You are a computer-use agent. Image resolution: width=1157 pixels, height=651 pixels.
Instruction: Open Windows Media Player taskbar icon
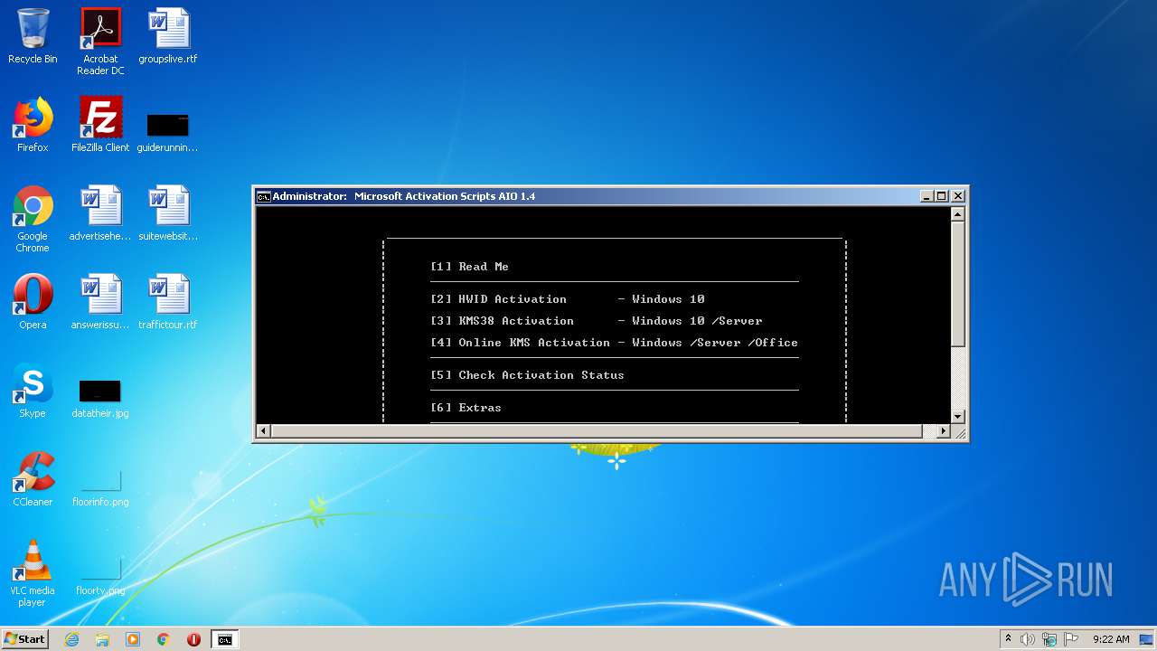133,639
